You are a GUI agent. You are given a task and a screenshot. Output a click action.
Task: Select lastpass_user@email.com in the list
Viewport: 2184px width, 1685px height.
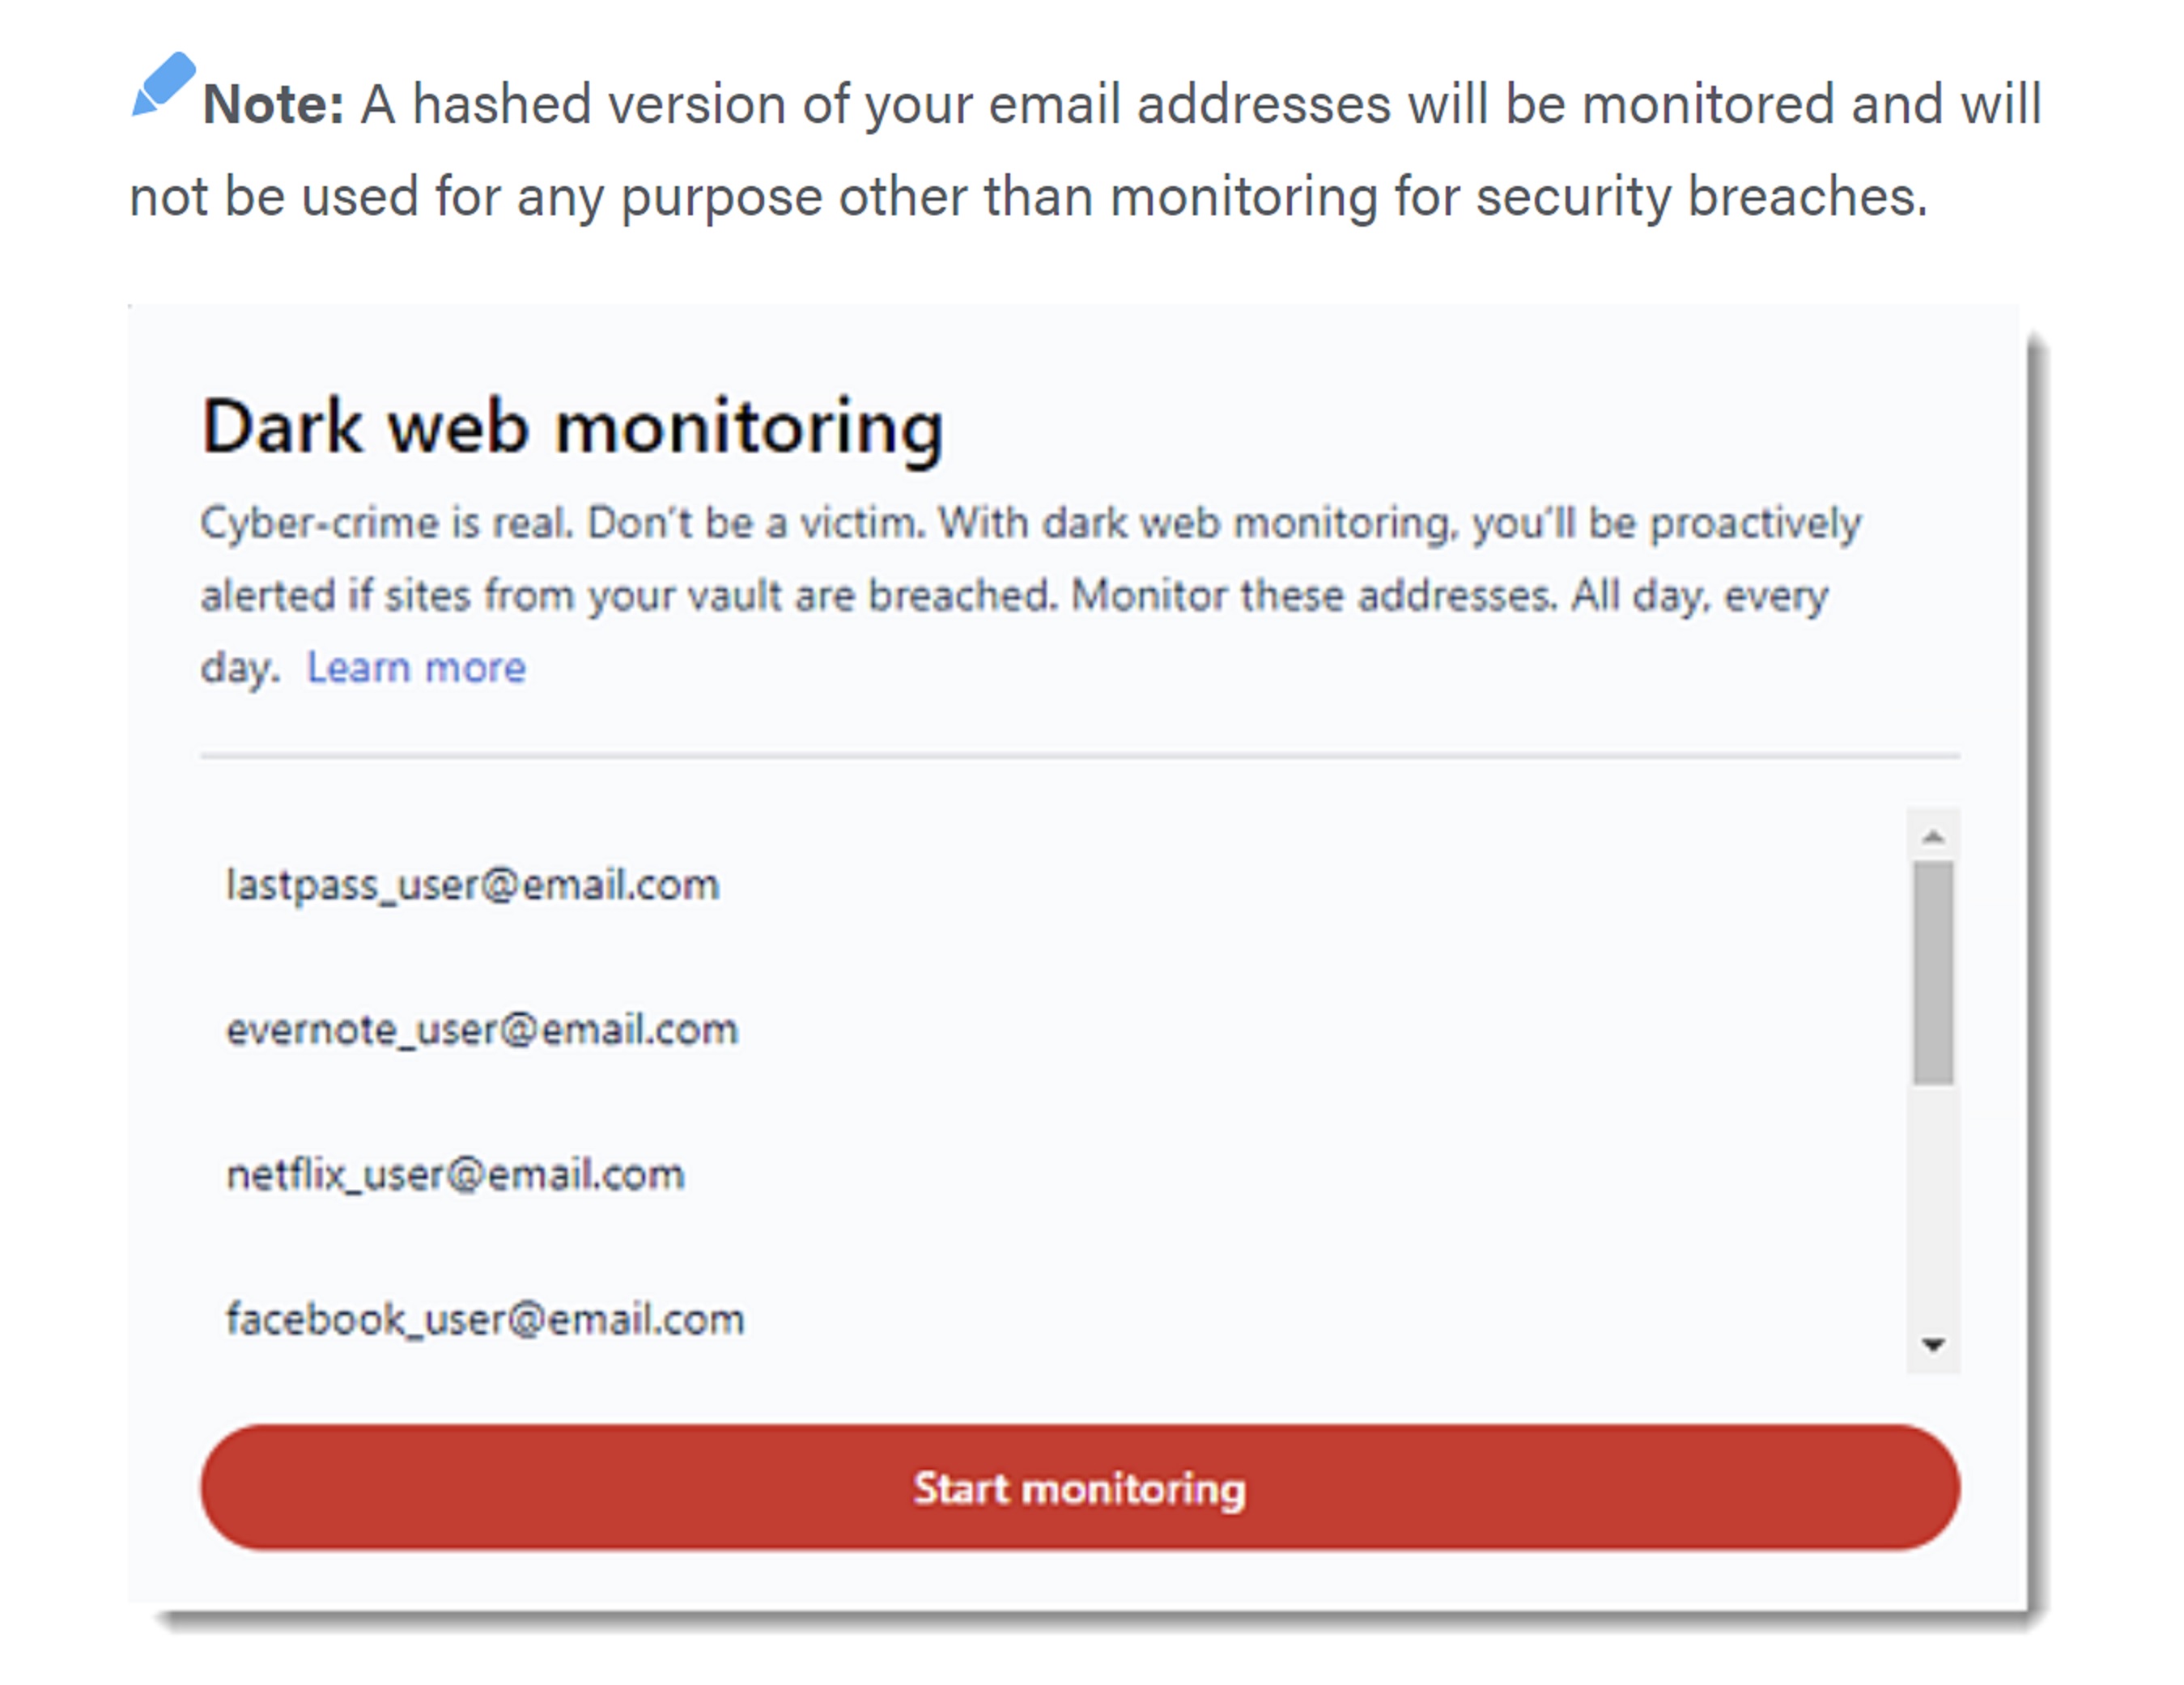[x=472, y=885]
